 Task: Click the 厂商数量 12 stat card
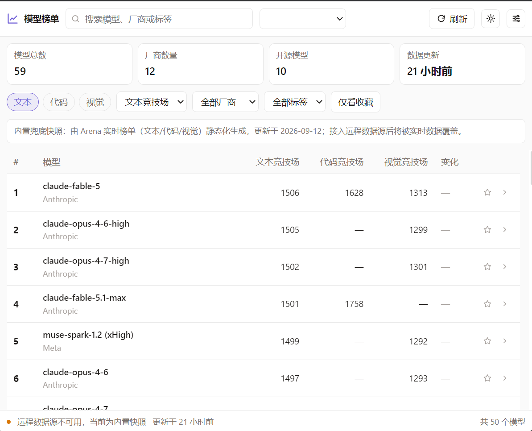tap(201, 64)
